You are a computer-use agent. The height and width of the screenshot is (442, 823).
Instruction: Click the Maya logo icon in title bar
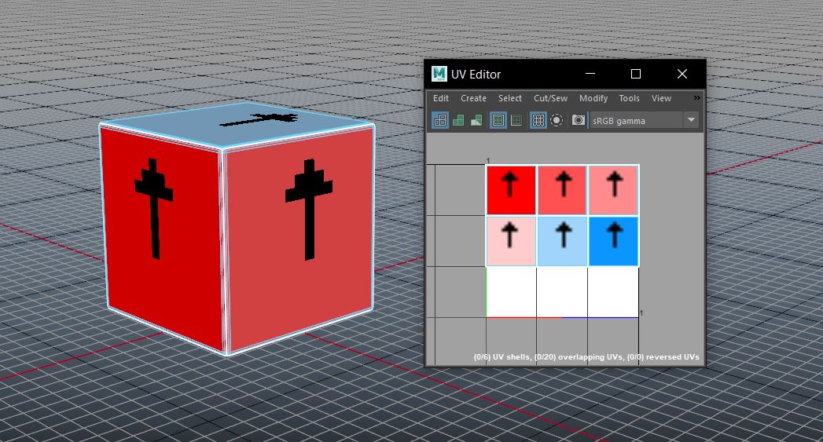439,74
